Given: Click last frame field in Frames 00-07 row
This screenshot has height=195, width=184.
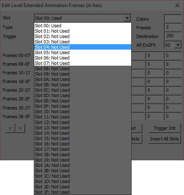Looking at the screenshot, I should click(x=173, y=55).
